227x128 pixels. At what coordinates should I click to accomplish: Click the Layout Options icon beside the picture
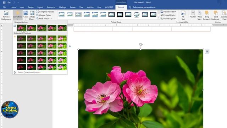207,52
